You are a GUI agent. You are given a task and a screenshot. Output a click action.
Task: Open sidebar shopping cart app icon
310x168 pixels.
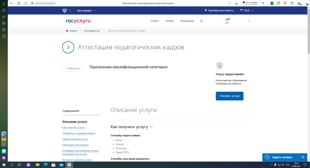tap(4, 134)
